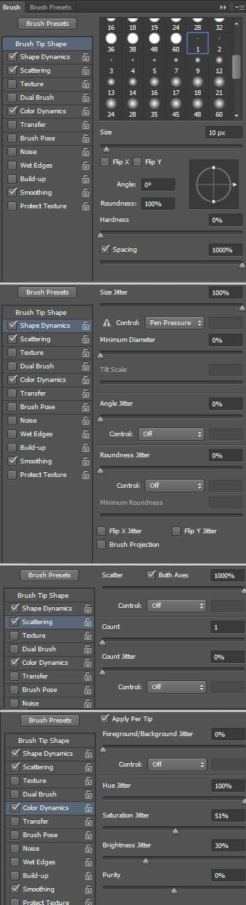Click the warning triangle beside Pen Pressure control

click(x=107, y=323)
